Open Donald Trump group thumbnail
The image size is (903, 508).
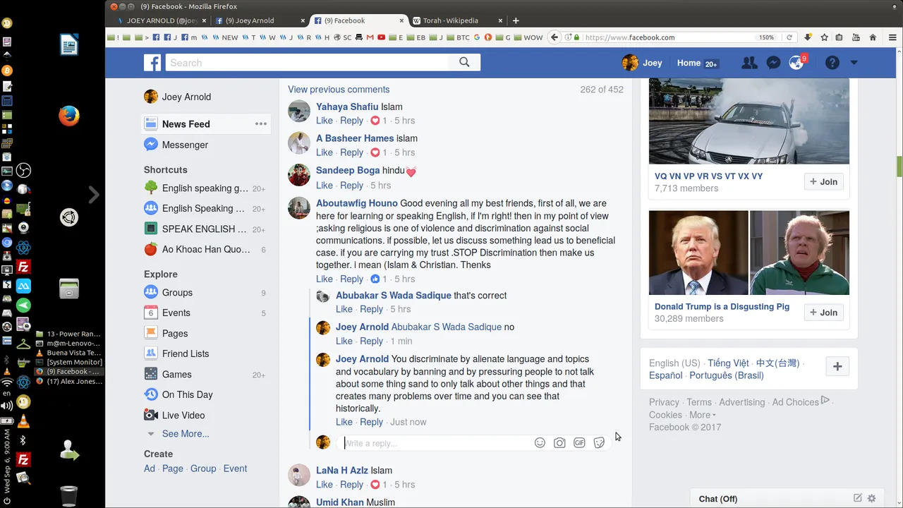[749, 253]
